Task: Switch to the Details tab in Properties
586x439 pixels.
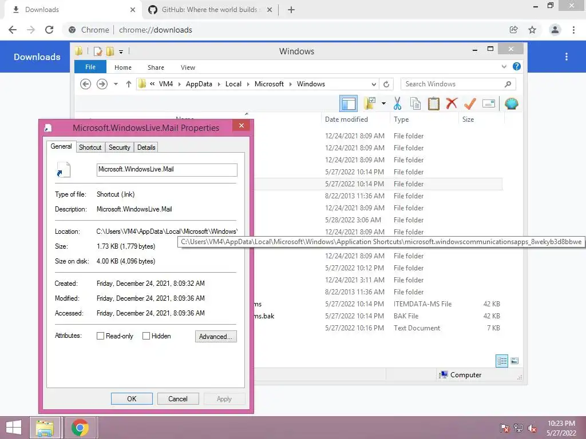Action: (x=146, y=147)
